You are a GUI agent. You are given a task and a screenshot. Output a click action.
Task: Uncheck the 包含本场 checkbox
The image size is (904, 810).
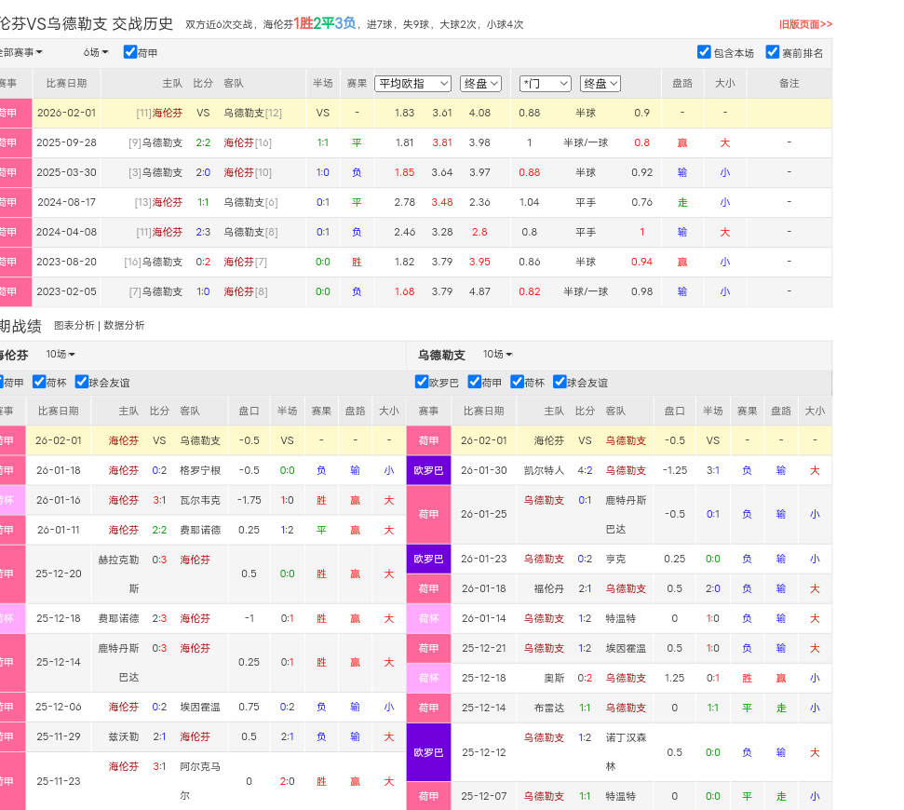tap(705, 52)
